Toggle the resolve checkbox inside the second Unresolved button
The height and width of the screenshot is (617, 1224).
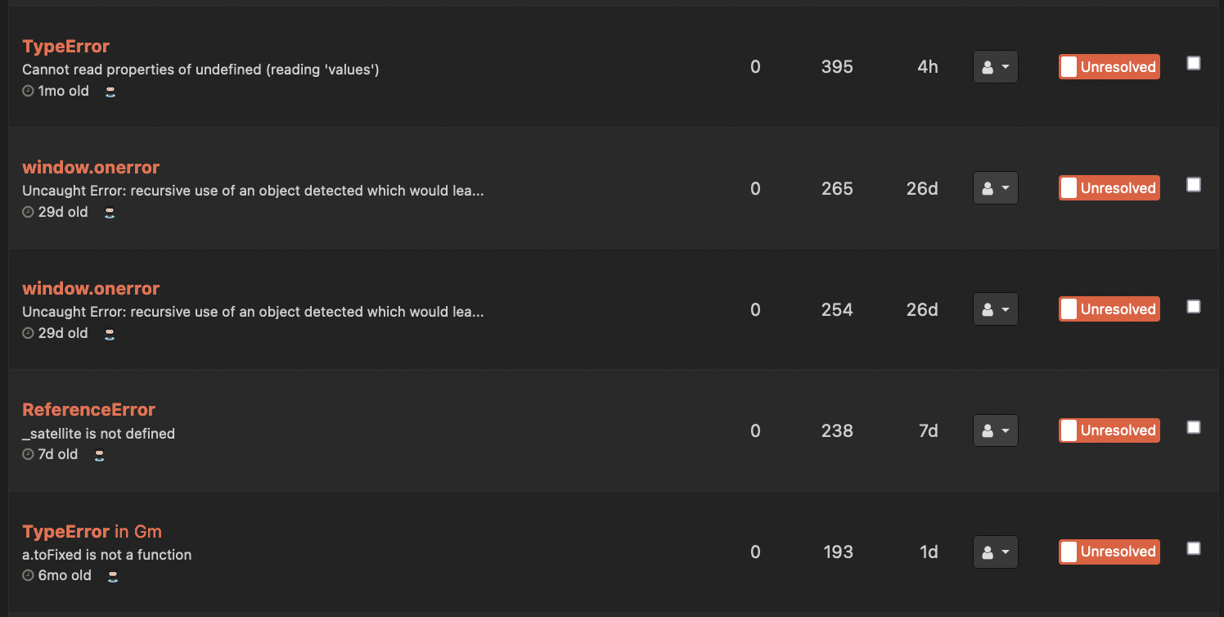pyautogui.click(x=1069, y=187)
